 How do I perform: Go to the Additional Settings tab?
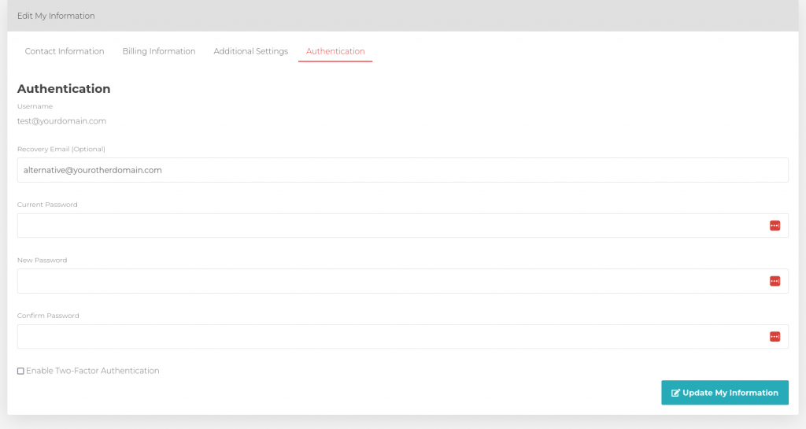(x=250, y=51)
